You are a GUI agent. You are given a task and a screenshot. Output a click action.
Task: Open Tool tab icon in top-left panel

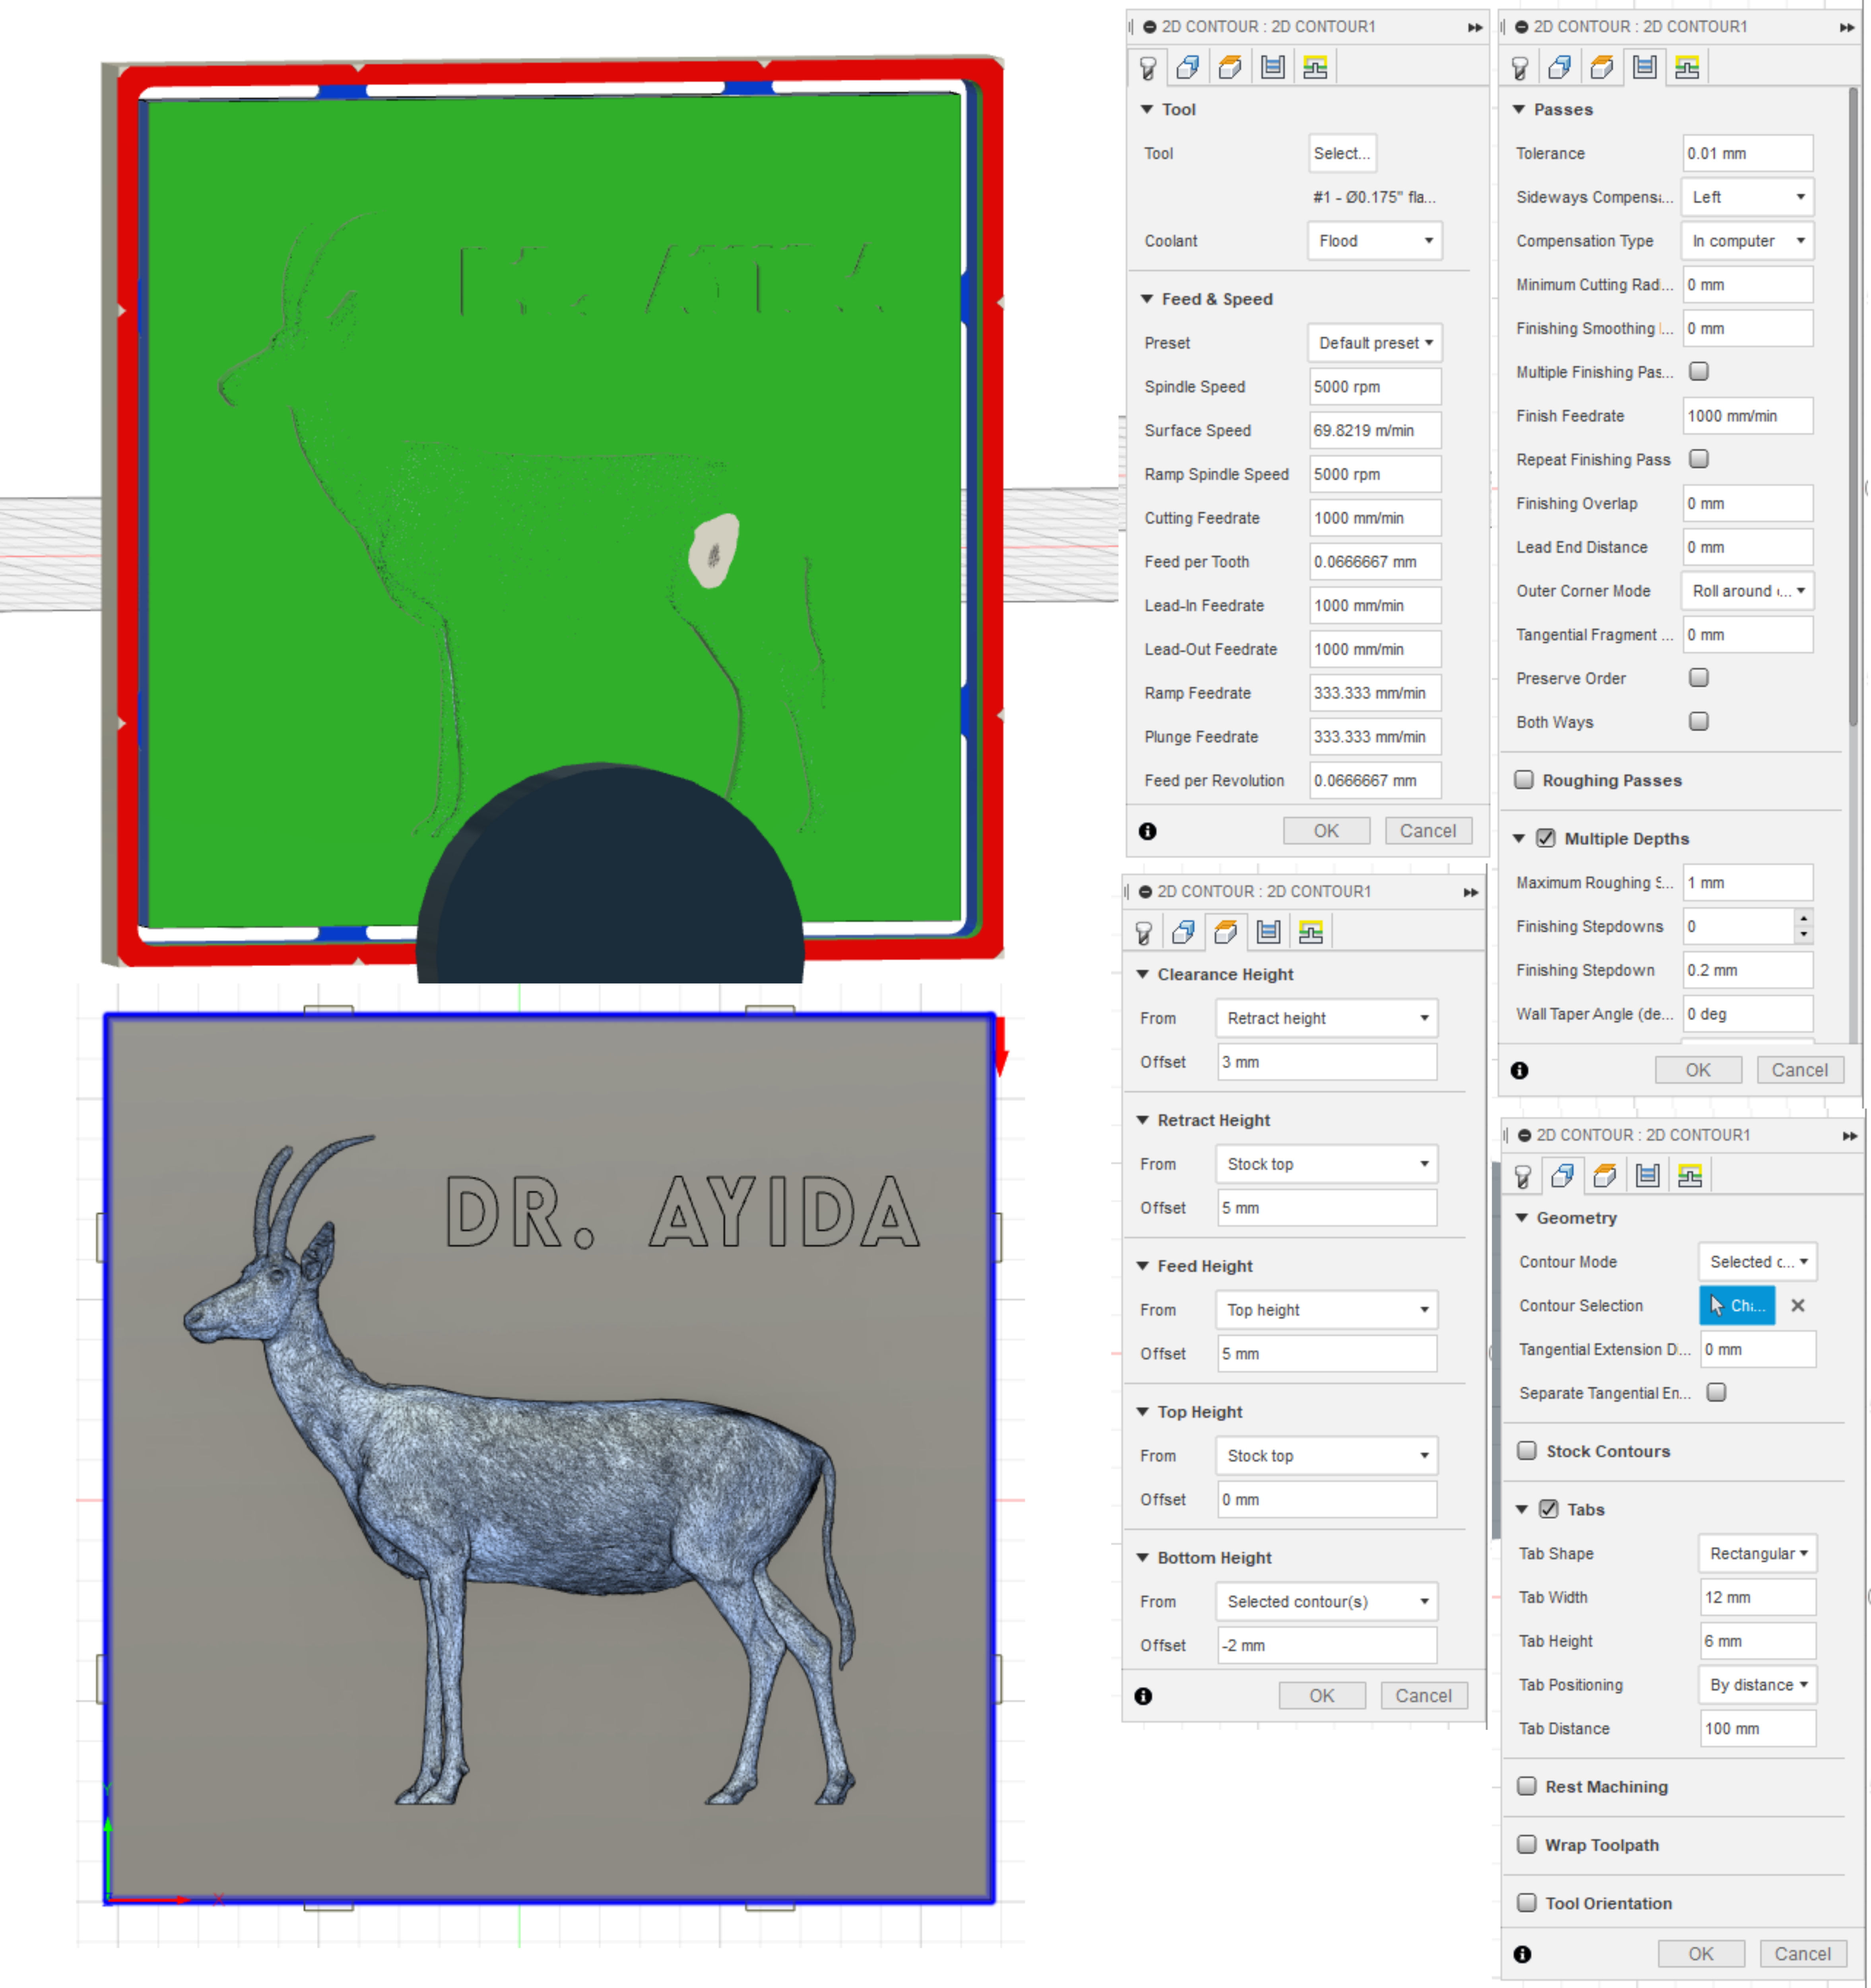click(x=1147, y=68)
